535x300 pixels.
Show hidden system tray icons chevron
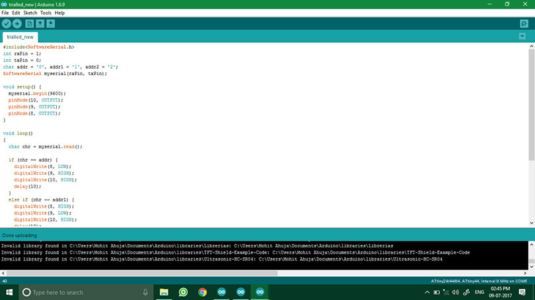[x=427, y=293]
